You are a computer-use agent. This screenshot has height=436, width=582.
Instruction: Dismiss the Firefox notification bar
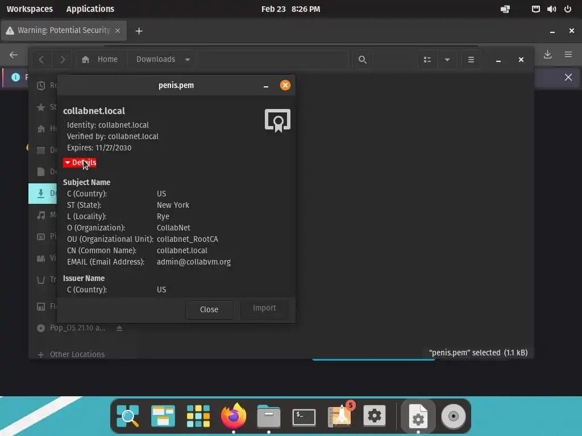click(568, 77)
